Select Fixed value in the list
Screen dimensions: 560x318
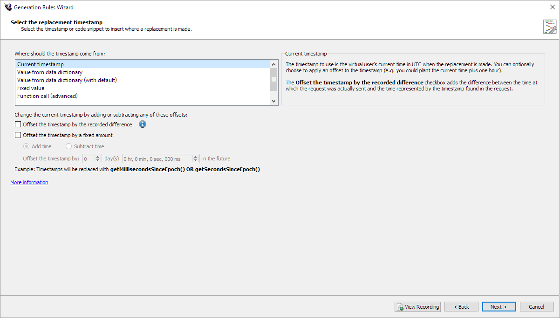pyautogui.click(x=31, y=88)
